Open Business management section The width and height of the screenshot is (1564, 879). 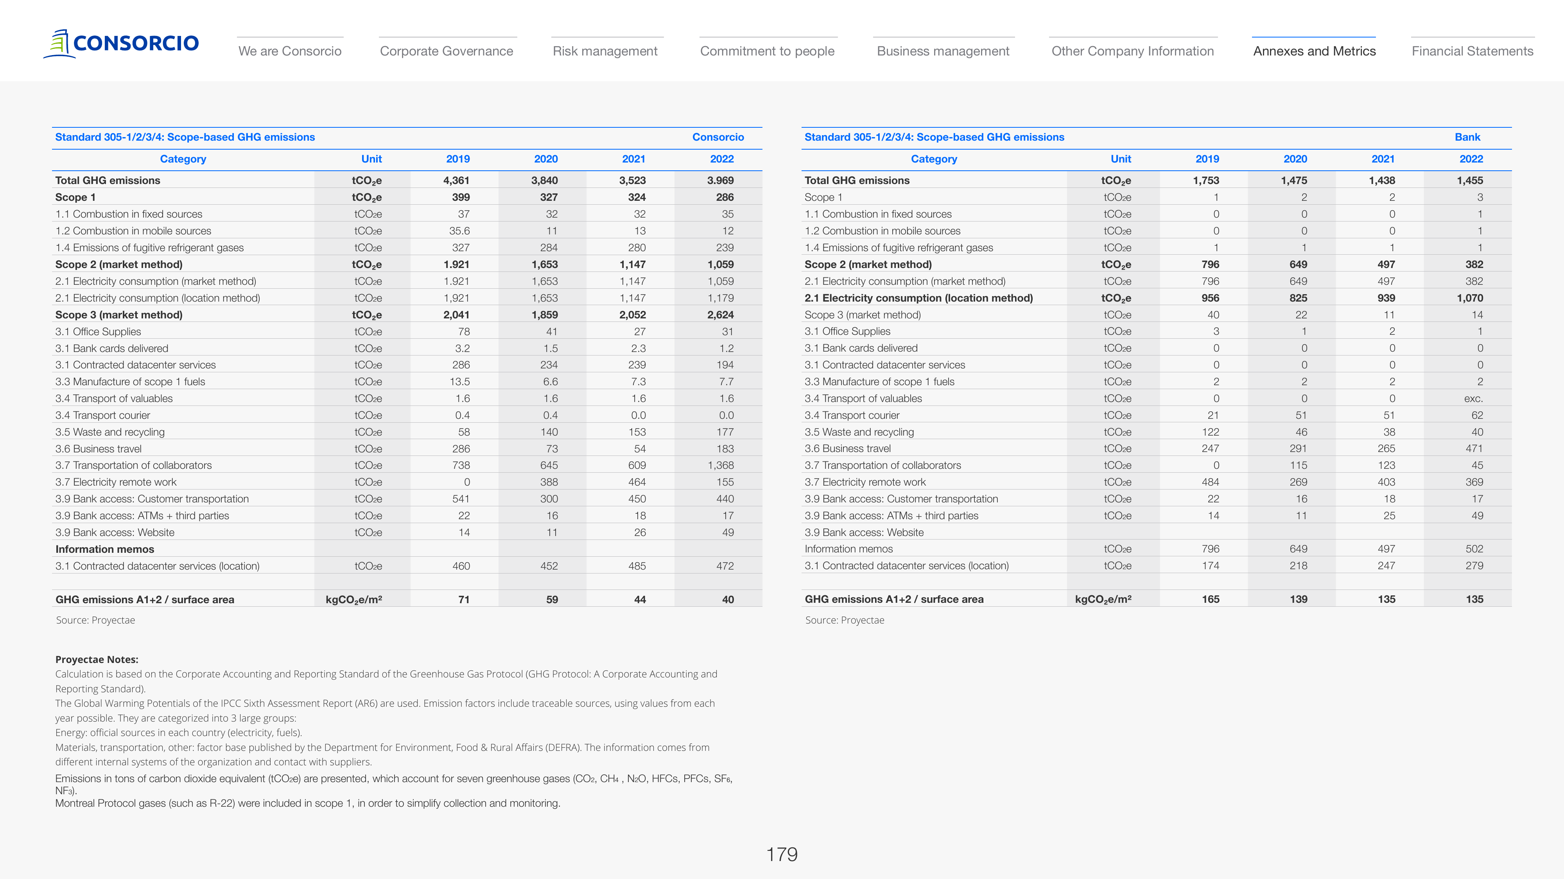point(943,51)
